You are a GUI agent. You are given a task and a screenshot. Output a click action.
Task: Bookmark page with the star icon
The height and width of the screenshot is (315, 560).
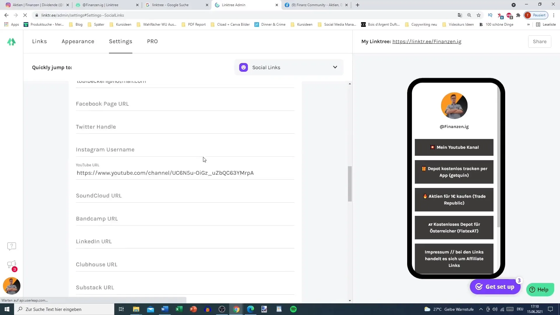tap(479, 15)
